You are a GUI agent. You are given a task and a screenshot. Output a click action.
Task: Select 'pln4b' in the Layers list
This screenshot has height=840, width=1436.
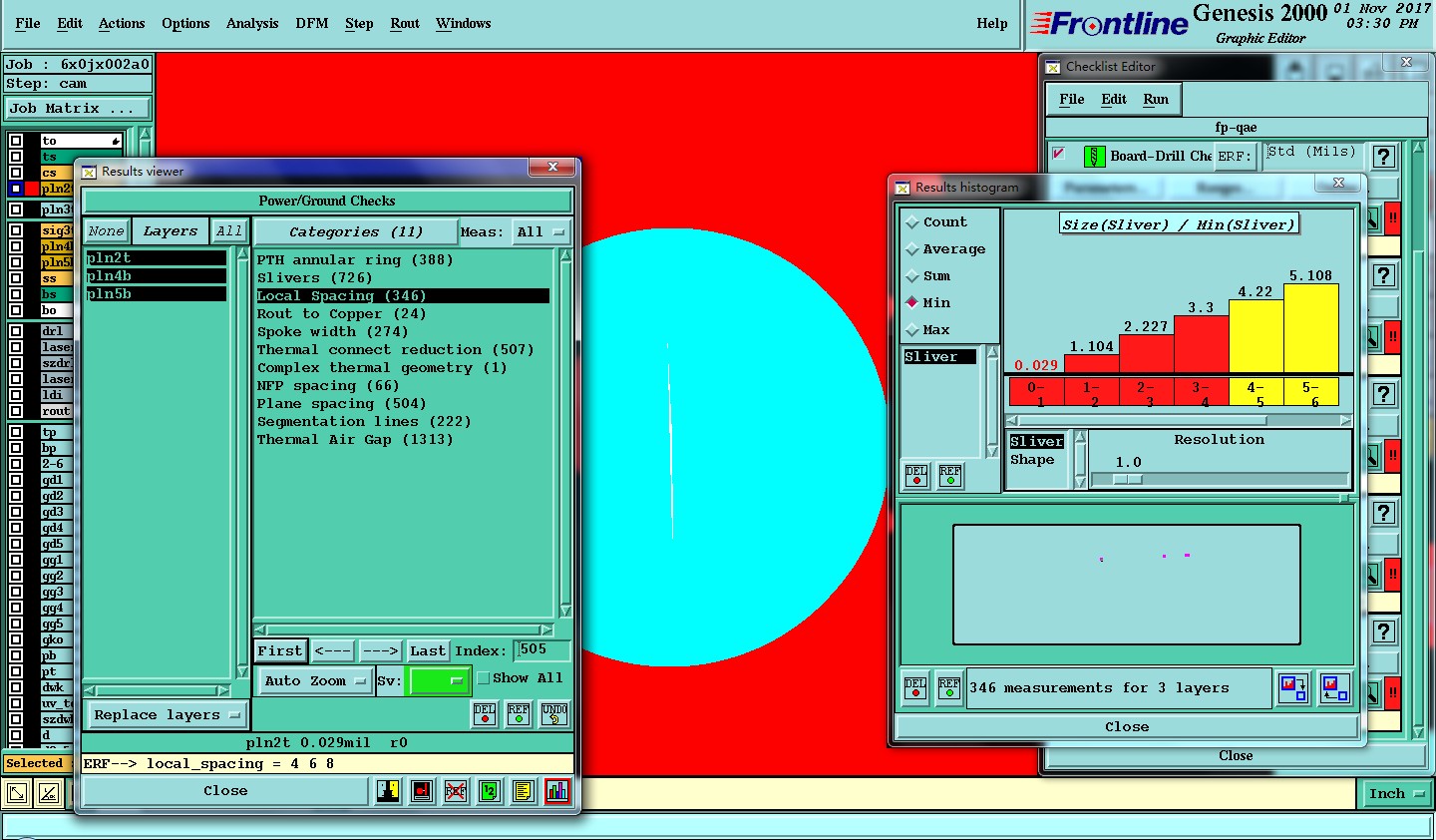coord(156,276)
